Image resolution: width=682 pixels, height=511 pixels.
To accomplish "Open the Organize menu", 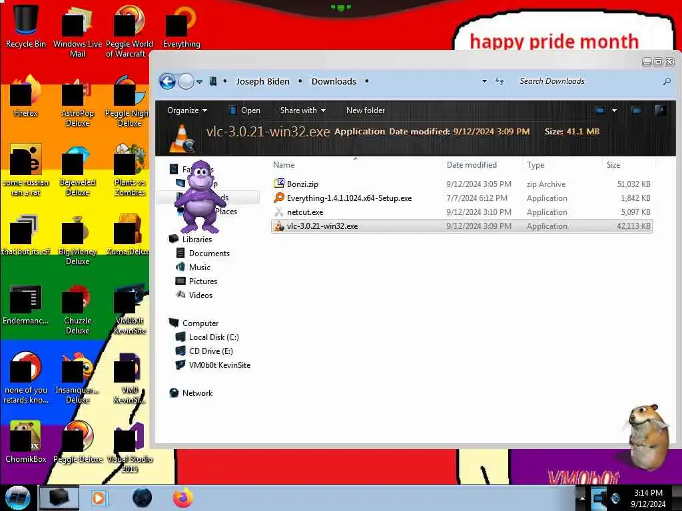I will (x=187, y=110).
